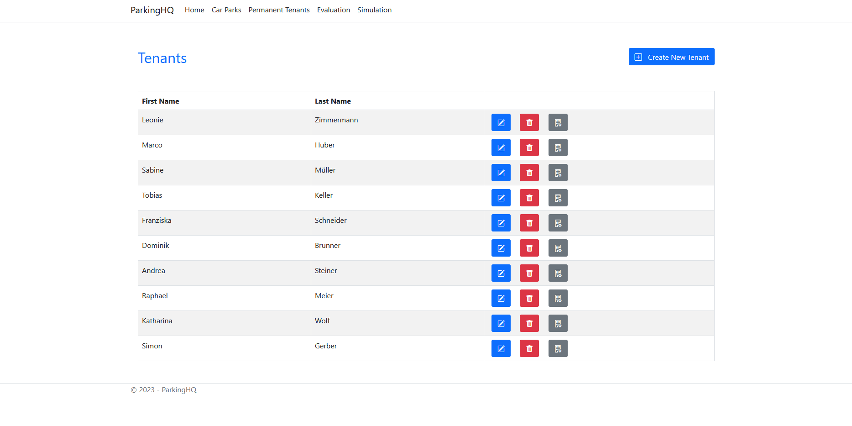
Task: Open gray details icon for Dominik Brunner
Action: pyautogui.click(x=558, y=248)
